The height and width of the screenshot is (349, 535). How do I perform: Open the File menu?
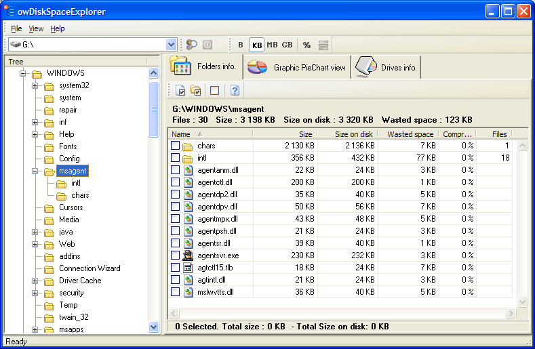pos(16,28)
